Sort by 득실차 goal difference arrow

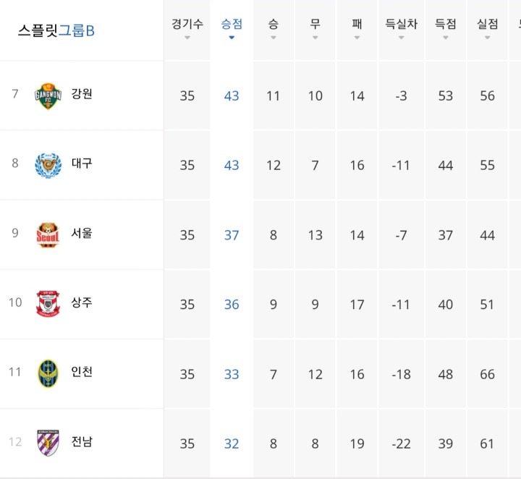[401, 38]
